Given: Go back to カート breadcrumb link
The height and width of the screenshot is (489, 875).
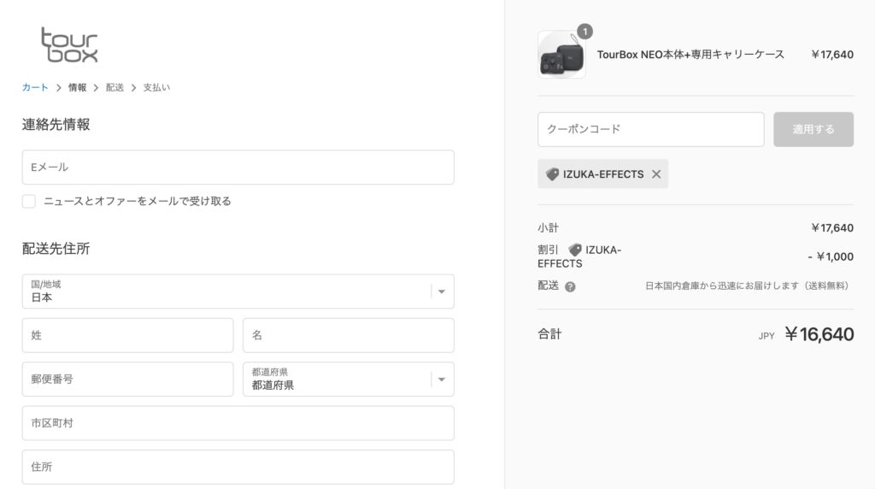Looking at the screenshot, I should click(35, 88).
